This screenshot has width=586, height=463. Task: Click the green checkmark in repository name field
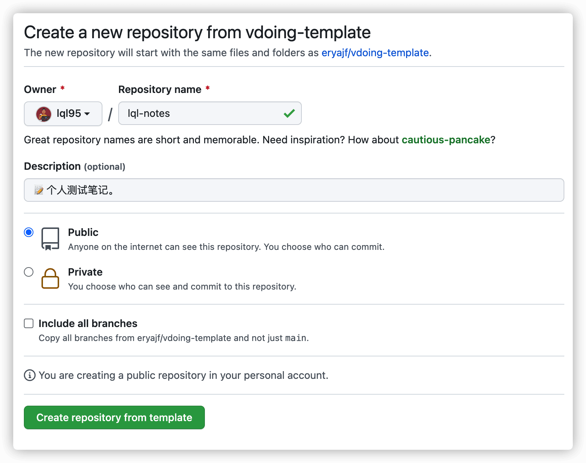pyautogui.click(x=289, y=113)
